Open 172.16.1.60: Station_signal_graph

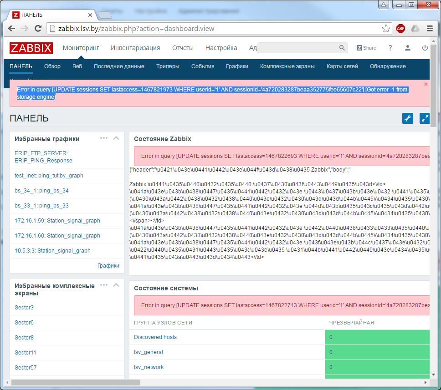click(57, 236)
